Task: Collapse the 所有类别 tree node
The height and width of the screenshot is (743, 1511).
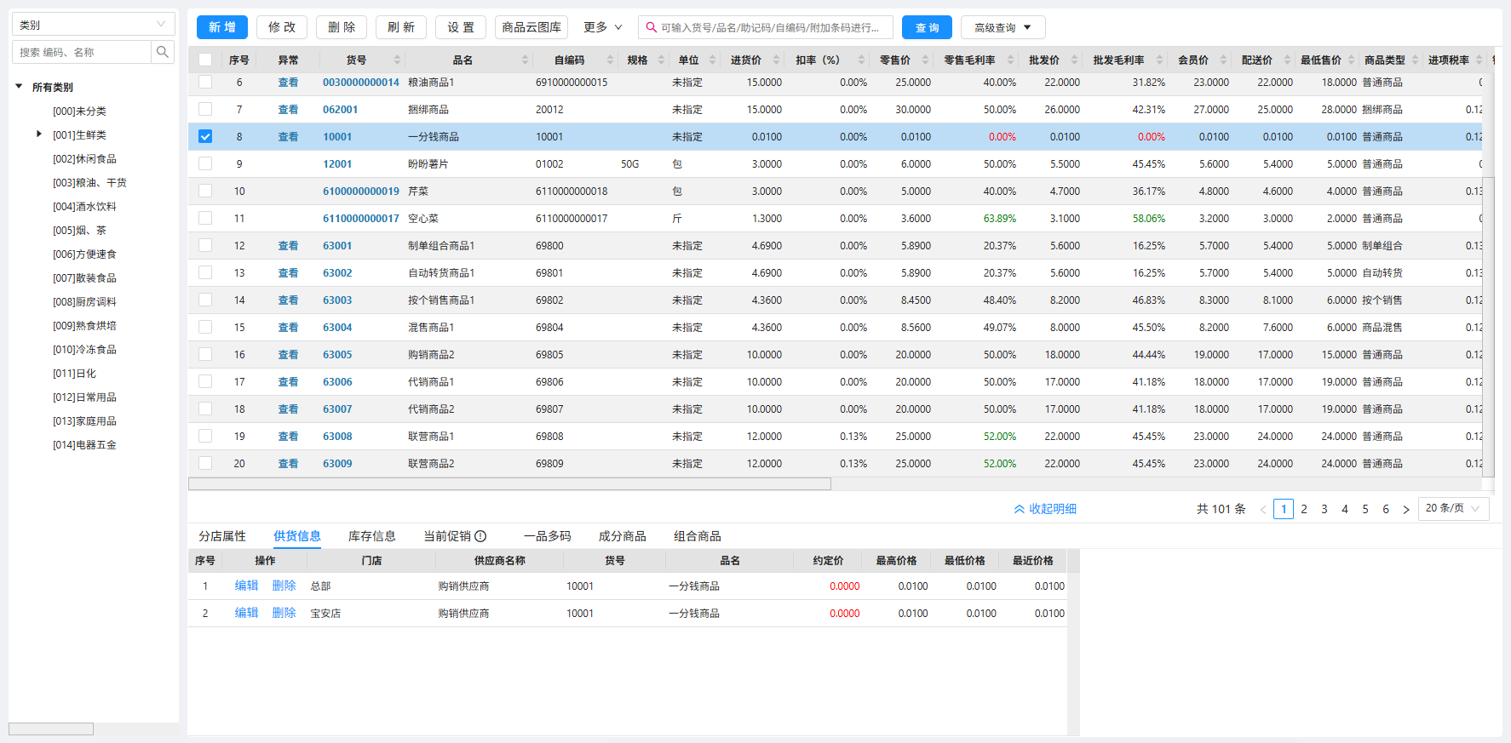Action: (x=19, y=87)
